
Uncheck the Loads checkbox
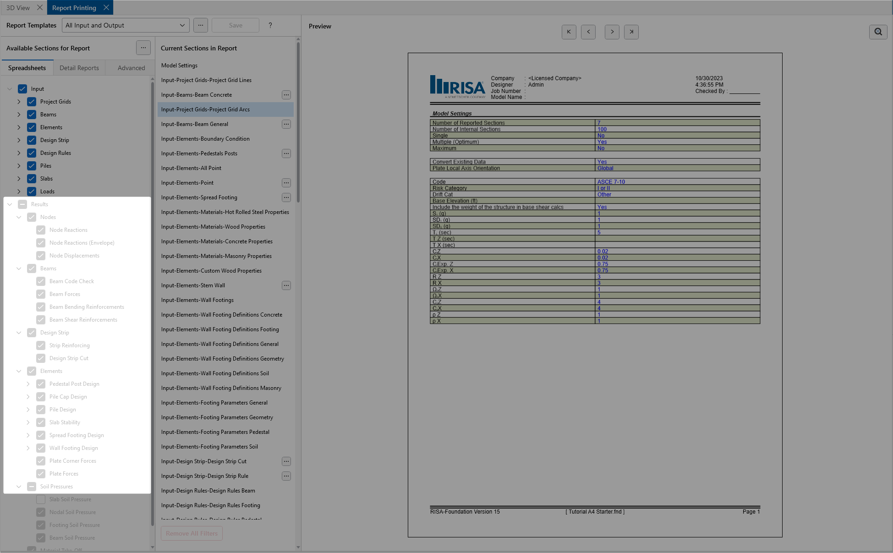tap(32, 192)
